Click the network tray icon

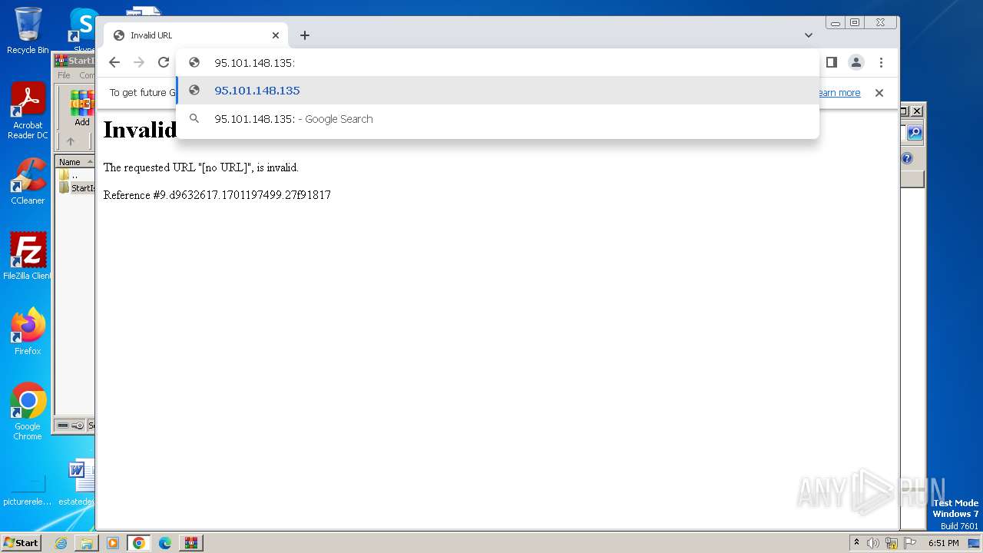coord(892,543)
